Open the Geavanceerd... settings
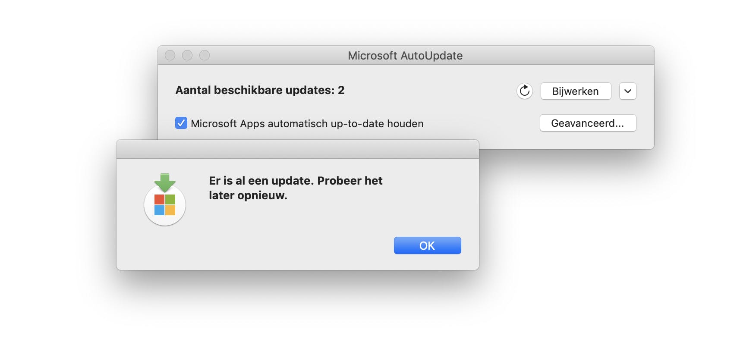Viewport: 737px width, 339px height. [x=588, y=123]
